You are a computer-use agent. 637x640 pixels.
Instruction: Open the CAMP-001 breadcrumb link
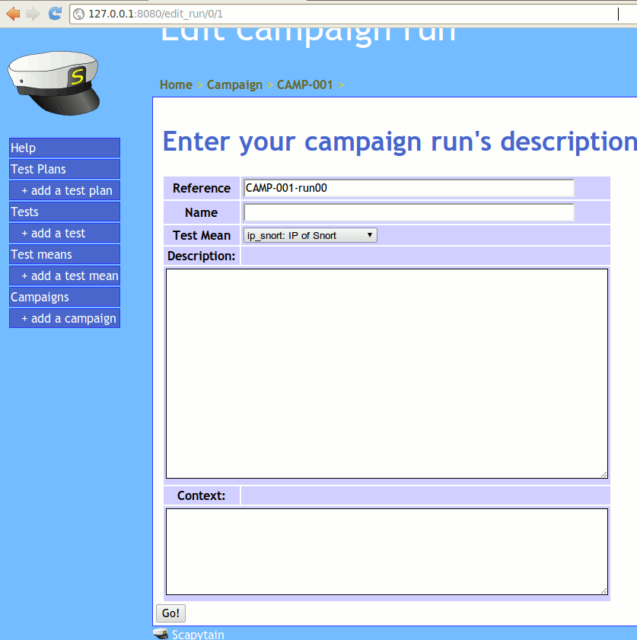point(304,84)
